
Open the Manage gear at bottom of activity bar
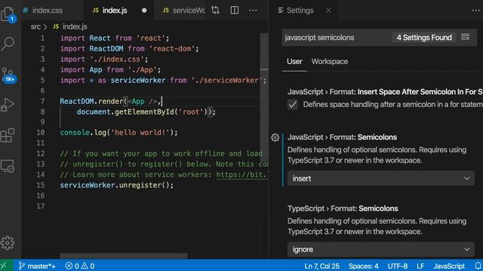(8, 243)
